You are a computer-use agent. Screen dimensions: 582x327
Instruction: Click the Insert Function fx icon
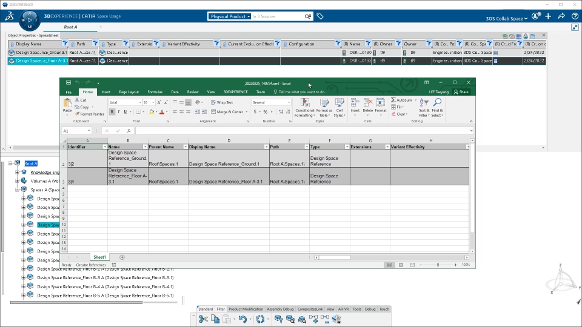tap(129, 131)
